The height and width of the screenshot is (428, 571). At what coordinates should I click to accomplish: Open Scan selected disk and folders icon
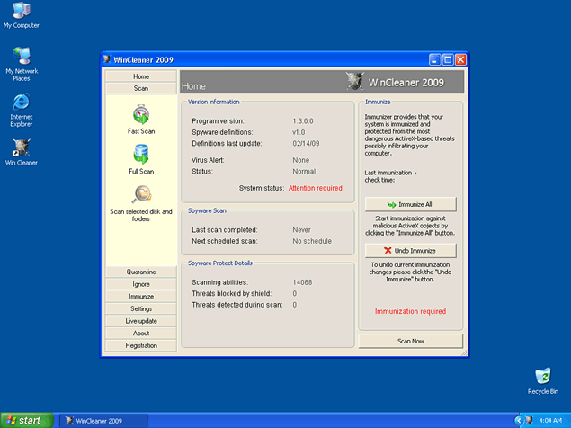pyautogui.click(x=141, y=195)
